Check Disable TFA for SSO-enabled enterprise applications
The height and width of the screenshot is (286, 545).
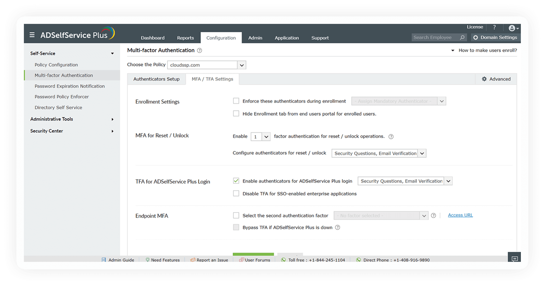236,193
